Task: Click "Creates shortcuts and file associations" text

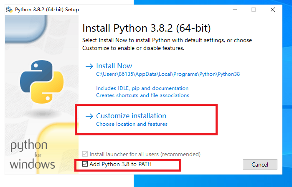Action: (x=142, y=95)
